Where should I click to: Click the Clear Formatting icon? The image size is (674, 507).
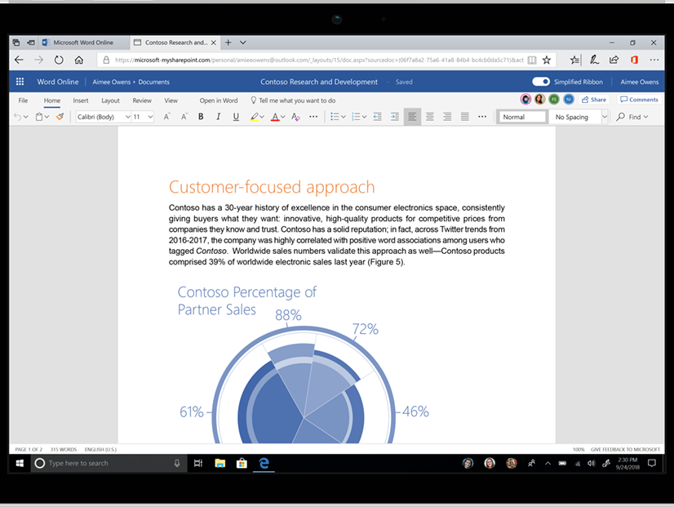[295, 117]
